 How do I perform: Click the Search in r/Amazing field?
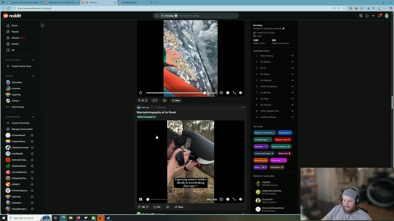208,16
